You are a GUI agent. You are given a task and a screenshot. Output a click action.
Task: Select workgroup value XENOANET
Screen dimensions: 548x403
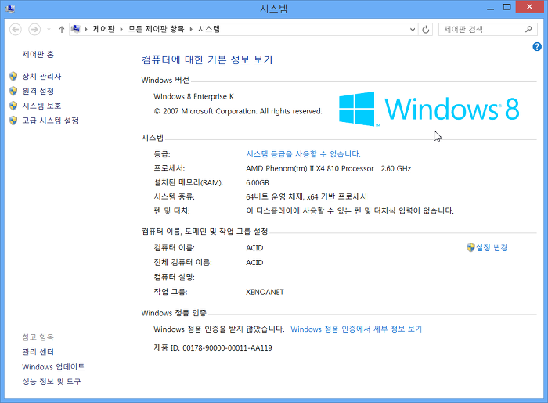[x=265, y=292]
